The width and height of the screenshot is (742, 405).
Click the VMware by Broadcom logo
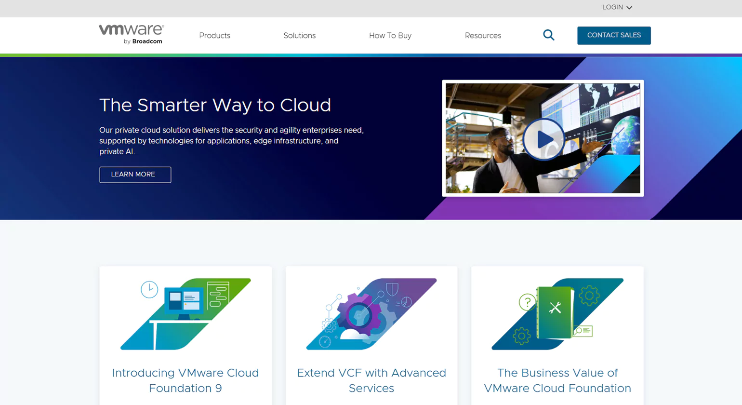click(x=130, y=35)
